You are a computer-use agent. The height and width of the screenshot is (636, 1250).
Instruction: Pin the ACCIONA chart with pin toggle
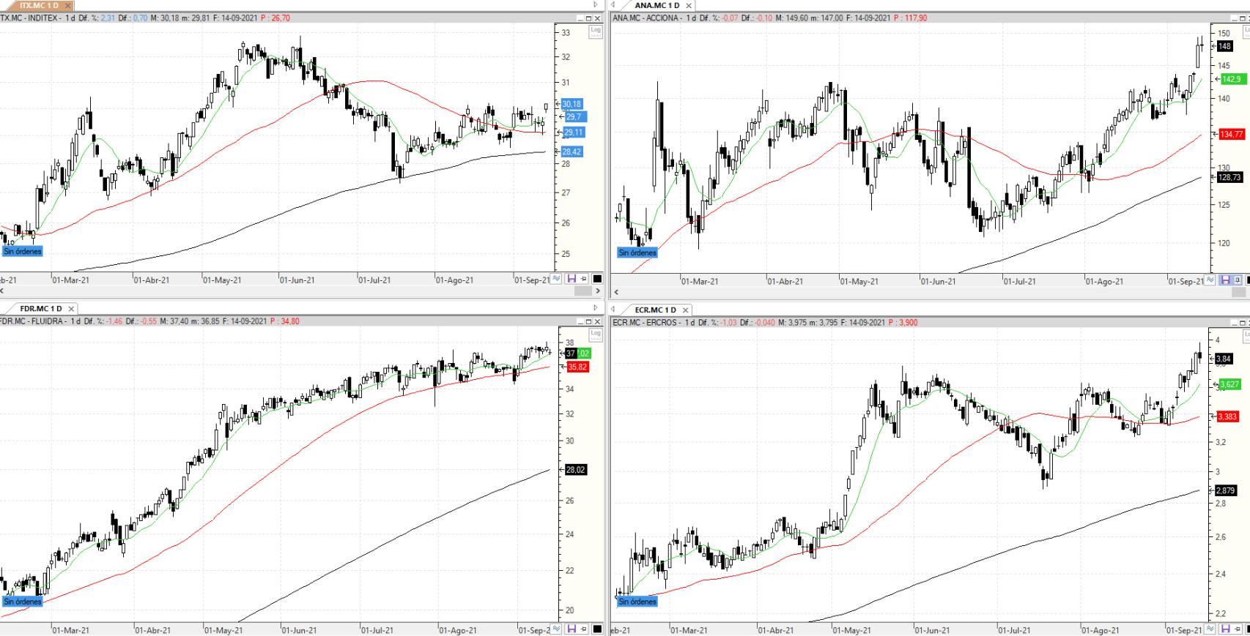(x=1237, y=280)
